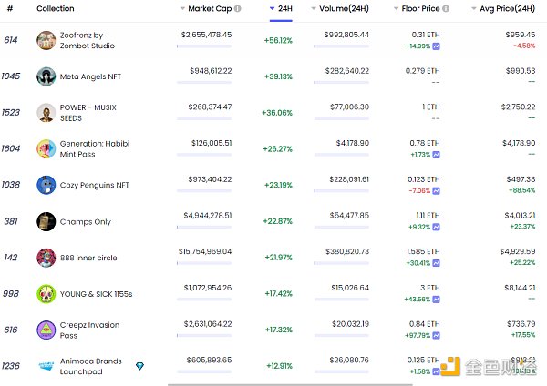Viewport: 547px width, 386px height.
Task: Sort by Market Cap column arrow
Action: coord(182,8)
